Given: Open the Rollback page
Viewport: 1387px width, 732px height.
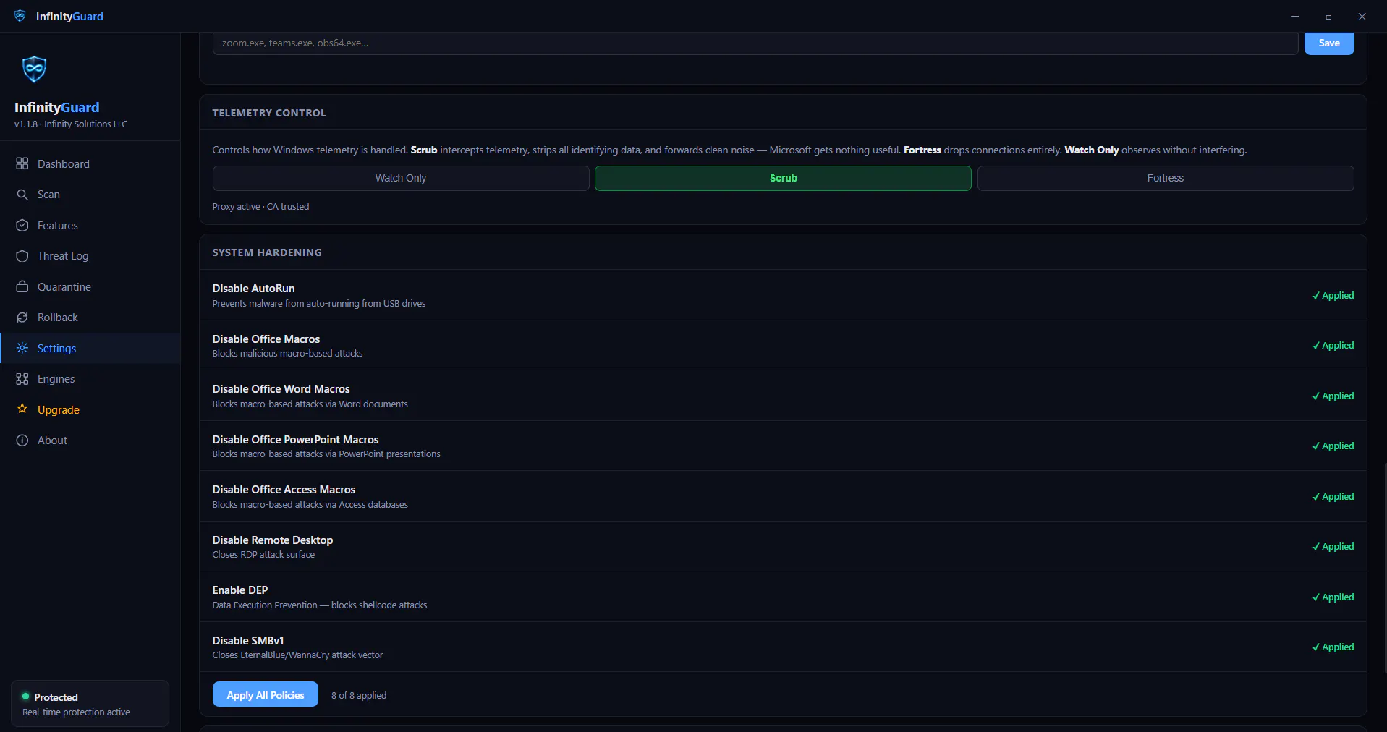Looking at the screenshot, I should (90, 318).
